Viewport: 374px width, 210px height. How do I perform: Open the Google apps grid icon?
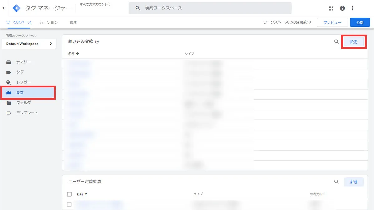(x=331, y=8)
